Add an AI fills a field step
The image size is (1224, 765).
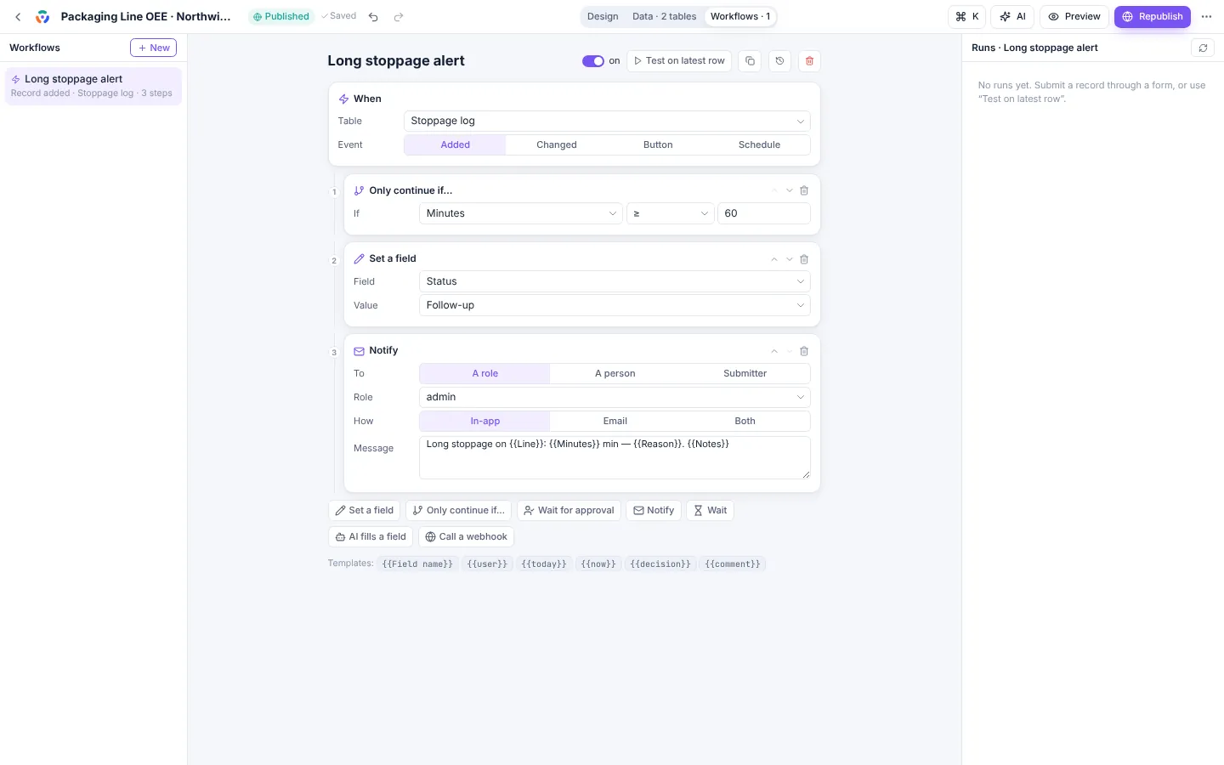[371, 536]
